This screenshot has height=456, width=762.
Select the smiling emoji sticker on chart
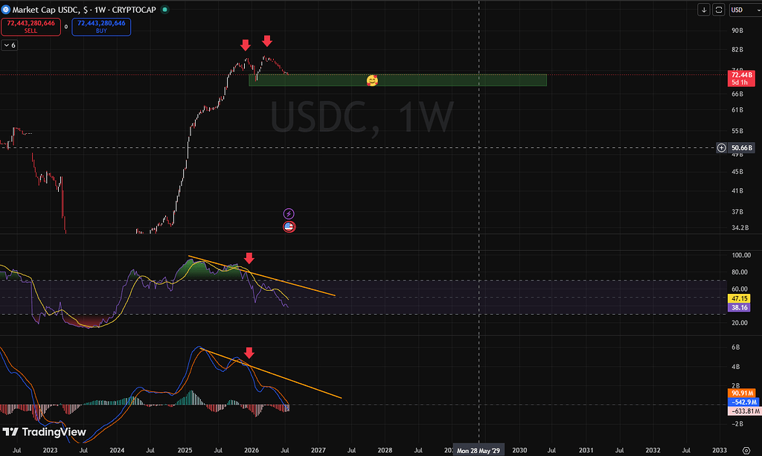point(372,80)
